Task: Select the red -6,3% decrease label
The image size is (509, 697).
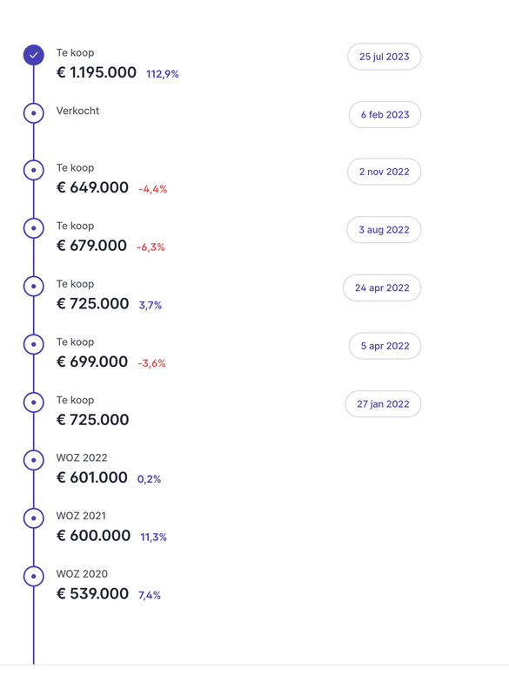Action: point(151,247)
